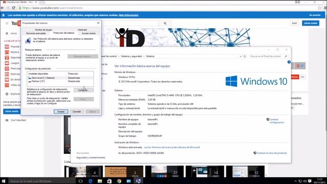Open the Términos de licencia de Microsoft link
The width and height of the screenshot is (327, 184).
(172, 147)
